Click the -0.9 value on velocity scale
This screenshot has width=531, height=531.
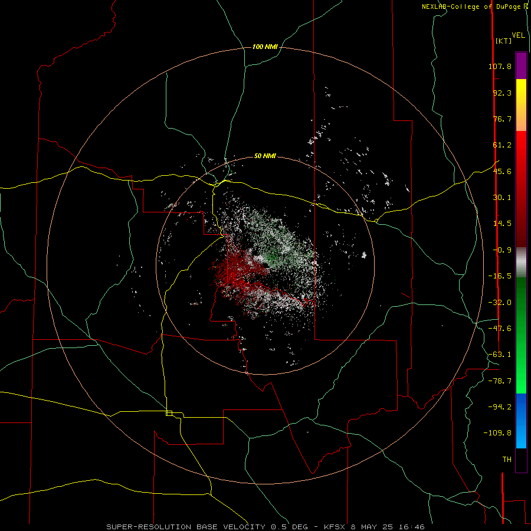click(x=502, y=250)
